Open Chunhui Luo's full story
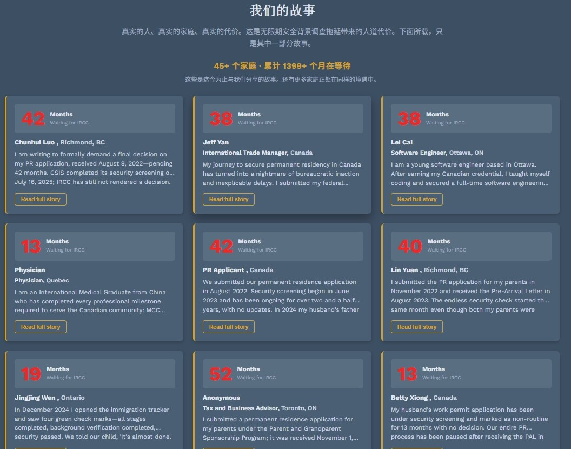The image size is (571, 449). point(41,199)
